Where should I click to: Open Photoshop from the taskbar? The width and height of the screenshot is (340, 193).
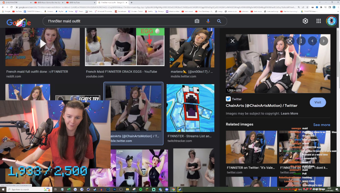[114, 189]
